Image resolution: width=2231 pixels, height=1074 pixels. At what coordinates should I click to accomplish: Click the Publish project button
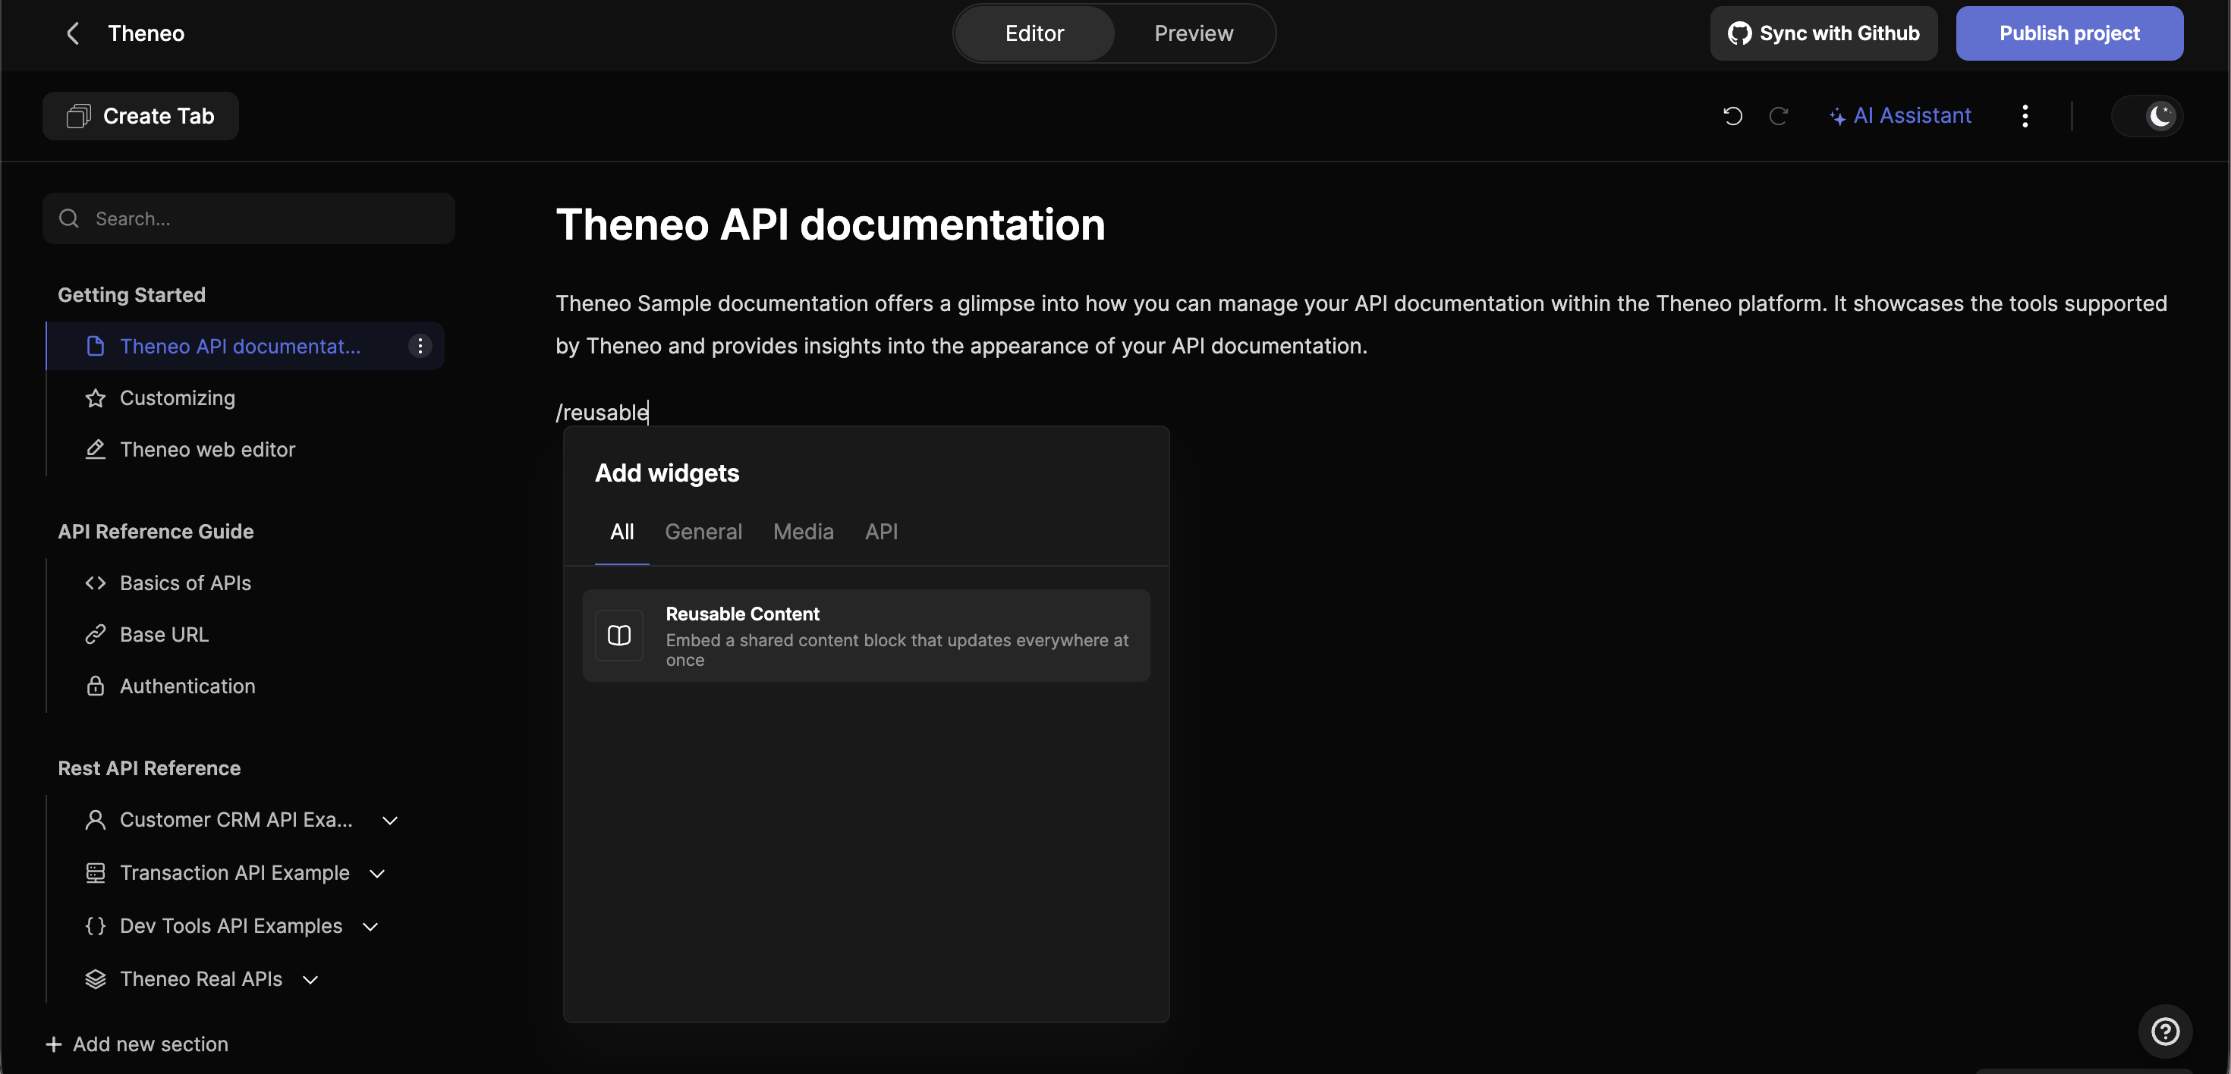pyautogui.click(x=2069, y=33)
